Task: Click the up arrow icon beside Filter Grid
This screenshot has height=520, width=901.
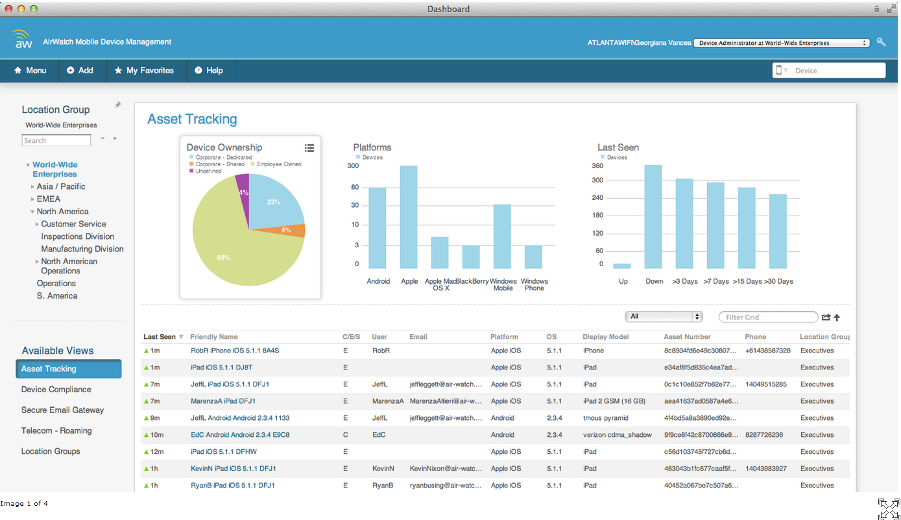Action: click(x=837, y=317)
